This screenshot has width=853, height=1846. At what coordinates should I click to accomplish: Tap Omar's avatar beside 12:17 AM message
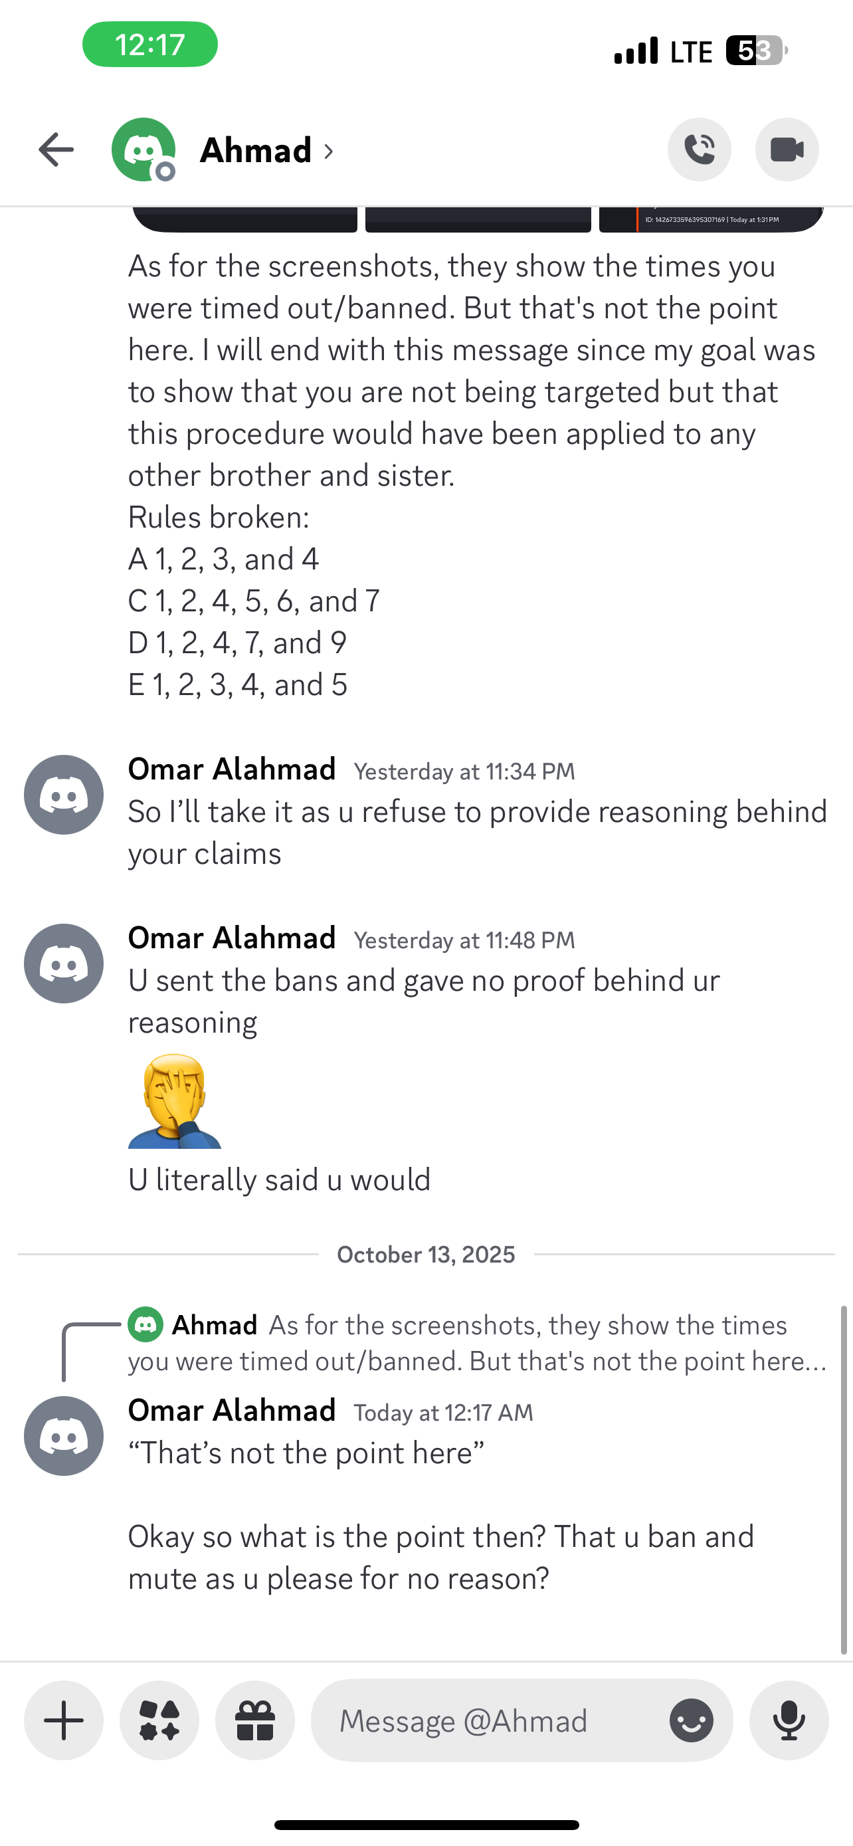(x=64, y=1435)
